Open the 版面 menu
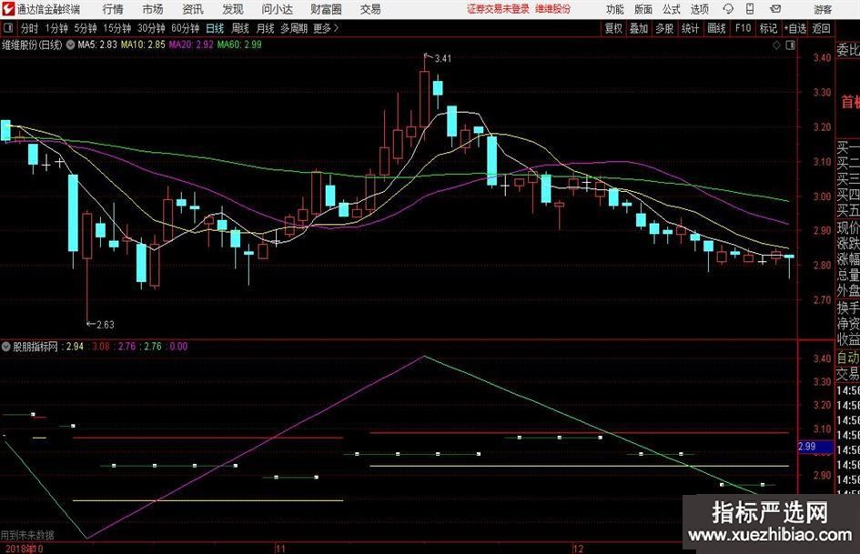The image size is (860, 554). click(642, 9)
